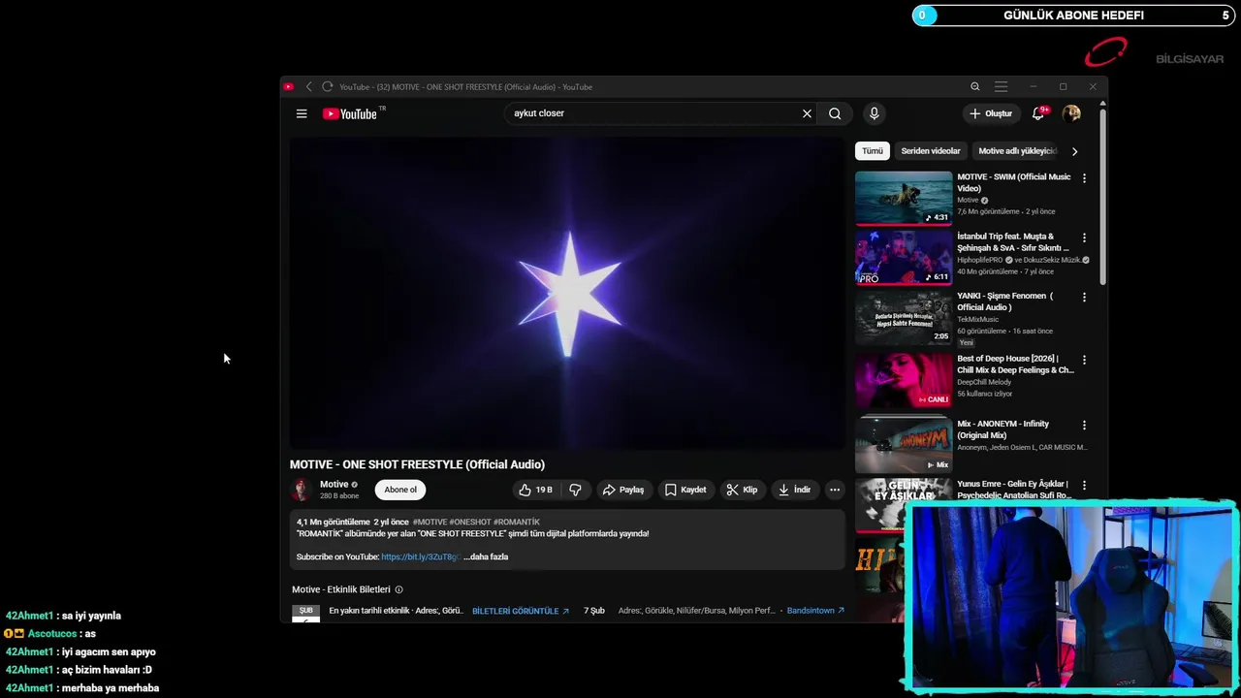
Task: Open the browser title bar menu lines
Action: [x=1002, y=87]
